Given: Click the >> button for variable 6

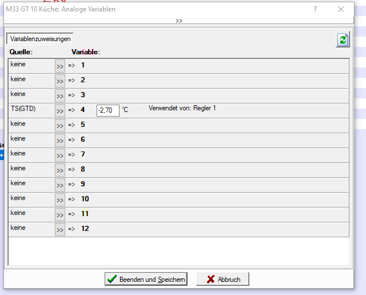Looking at the screenshot, I should point(60,140).
